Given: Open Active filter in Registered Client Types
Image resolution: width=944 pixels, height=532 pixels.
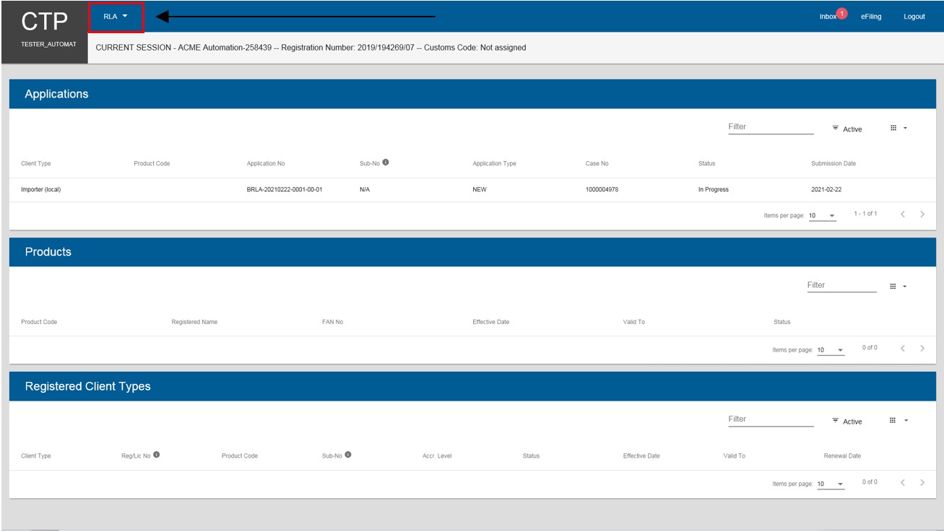Looking at the screenshot, I should [846, 421].
